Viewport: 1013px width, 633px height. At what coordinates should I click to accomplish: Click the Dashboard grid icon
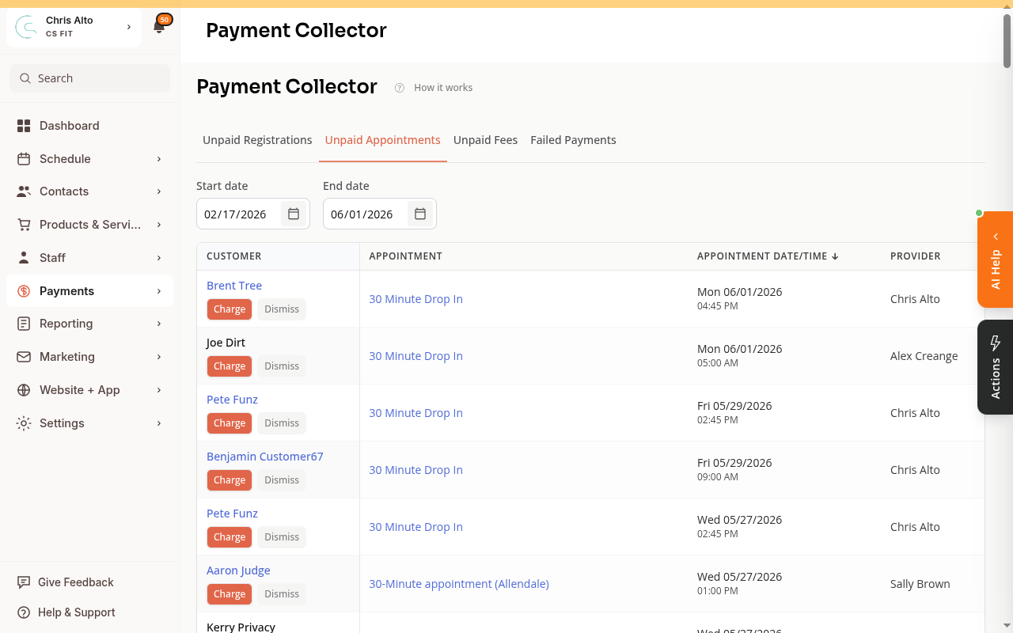(x=24, y=126)
